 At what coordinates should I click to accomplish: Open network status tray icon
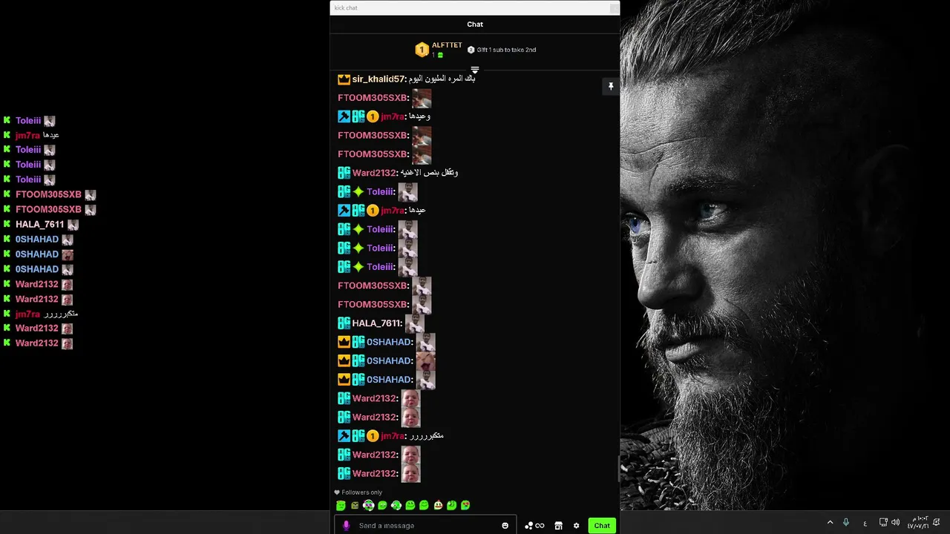pos(883,523)
